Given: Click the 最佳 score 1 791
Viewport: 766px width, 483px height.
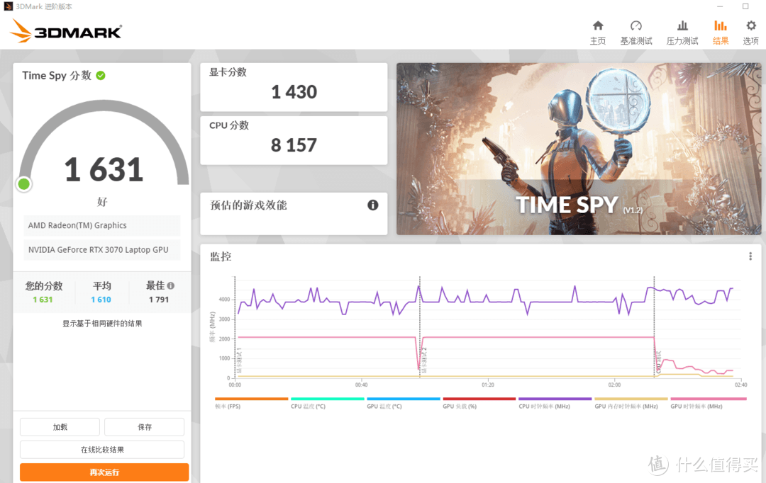Looking at the screenshot, I should 159,300.
